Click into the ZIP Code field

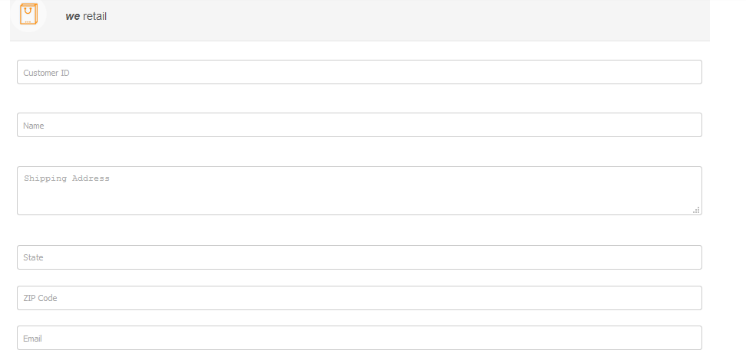[359, 298]
